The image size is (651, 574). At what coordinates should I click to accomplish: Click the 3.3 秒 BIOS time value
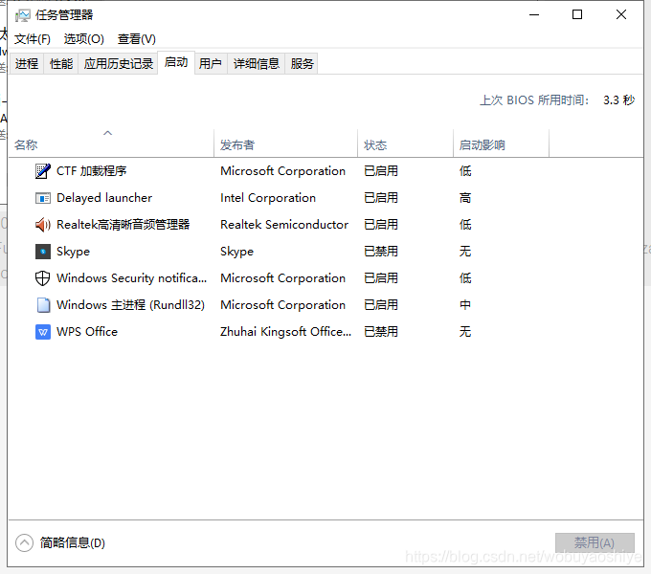click(619, 99)
